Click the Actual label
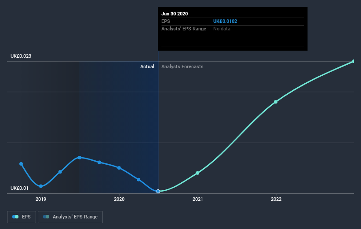Screen dimensions: 361x229 (x=147, y=66)
